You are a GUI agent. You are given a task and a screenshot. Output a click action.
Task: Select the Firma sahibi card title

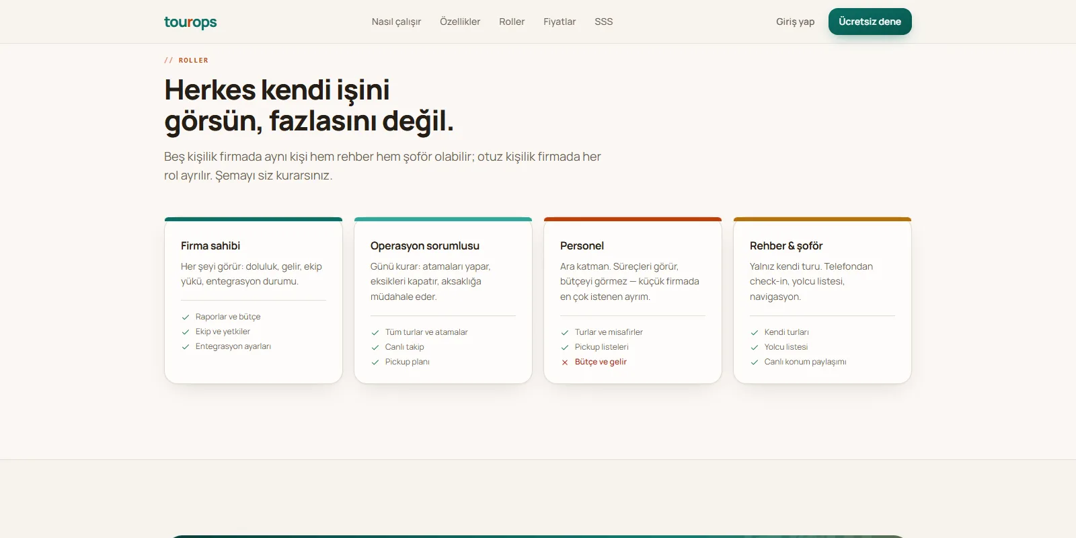[210, 245]
